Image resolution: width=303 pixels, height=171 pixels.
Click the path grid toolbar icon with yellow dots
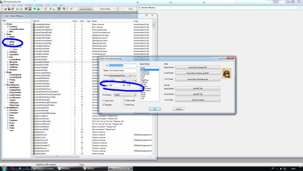(x=42, y=9)
